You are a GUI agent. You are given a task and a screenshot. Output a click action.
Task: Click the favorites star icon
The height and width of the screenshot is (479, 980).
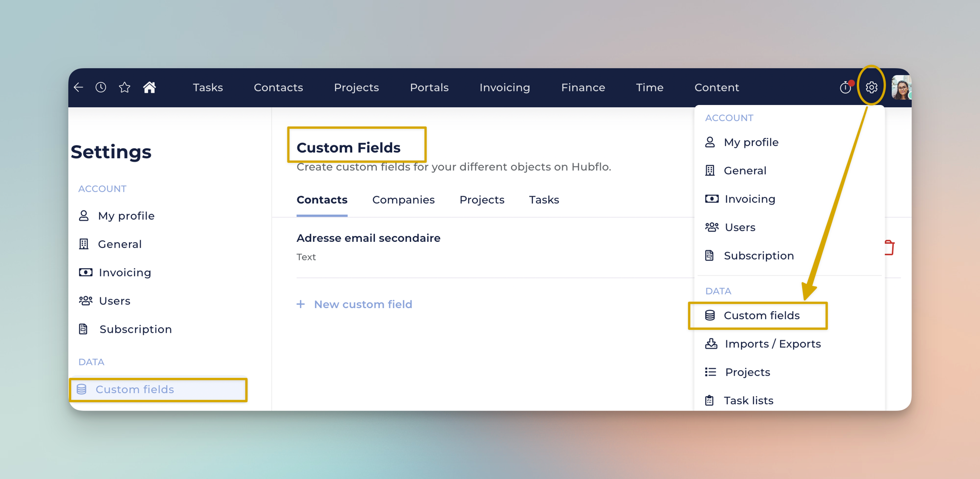click(x=125, y=88)
